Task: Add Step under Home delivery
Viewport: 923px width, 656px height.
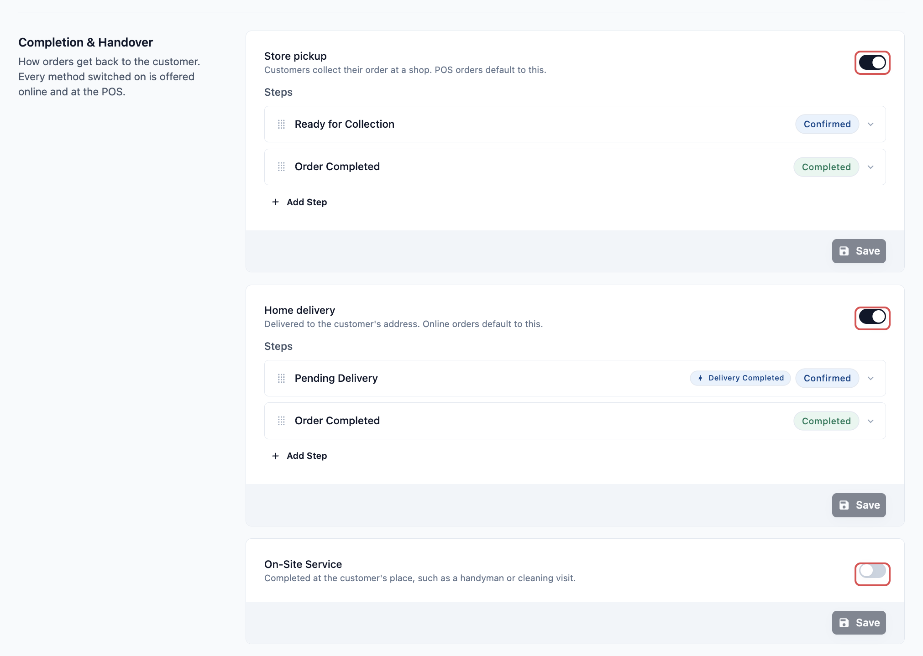Action: coord(299,456)
